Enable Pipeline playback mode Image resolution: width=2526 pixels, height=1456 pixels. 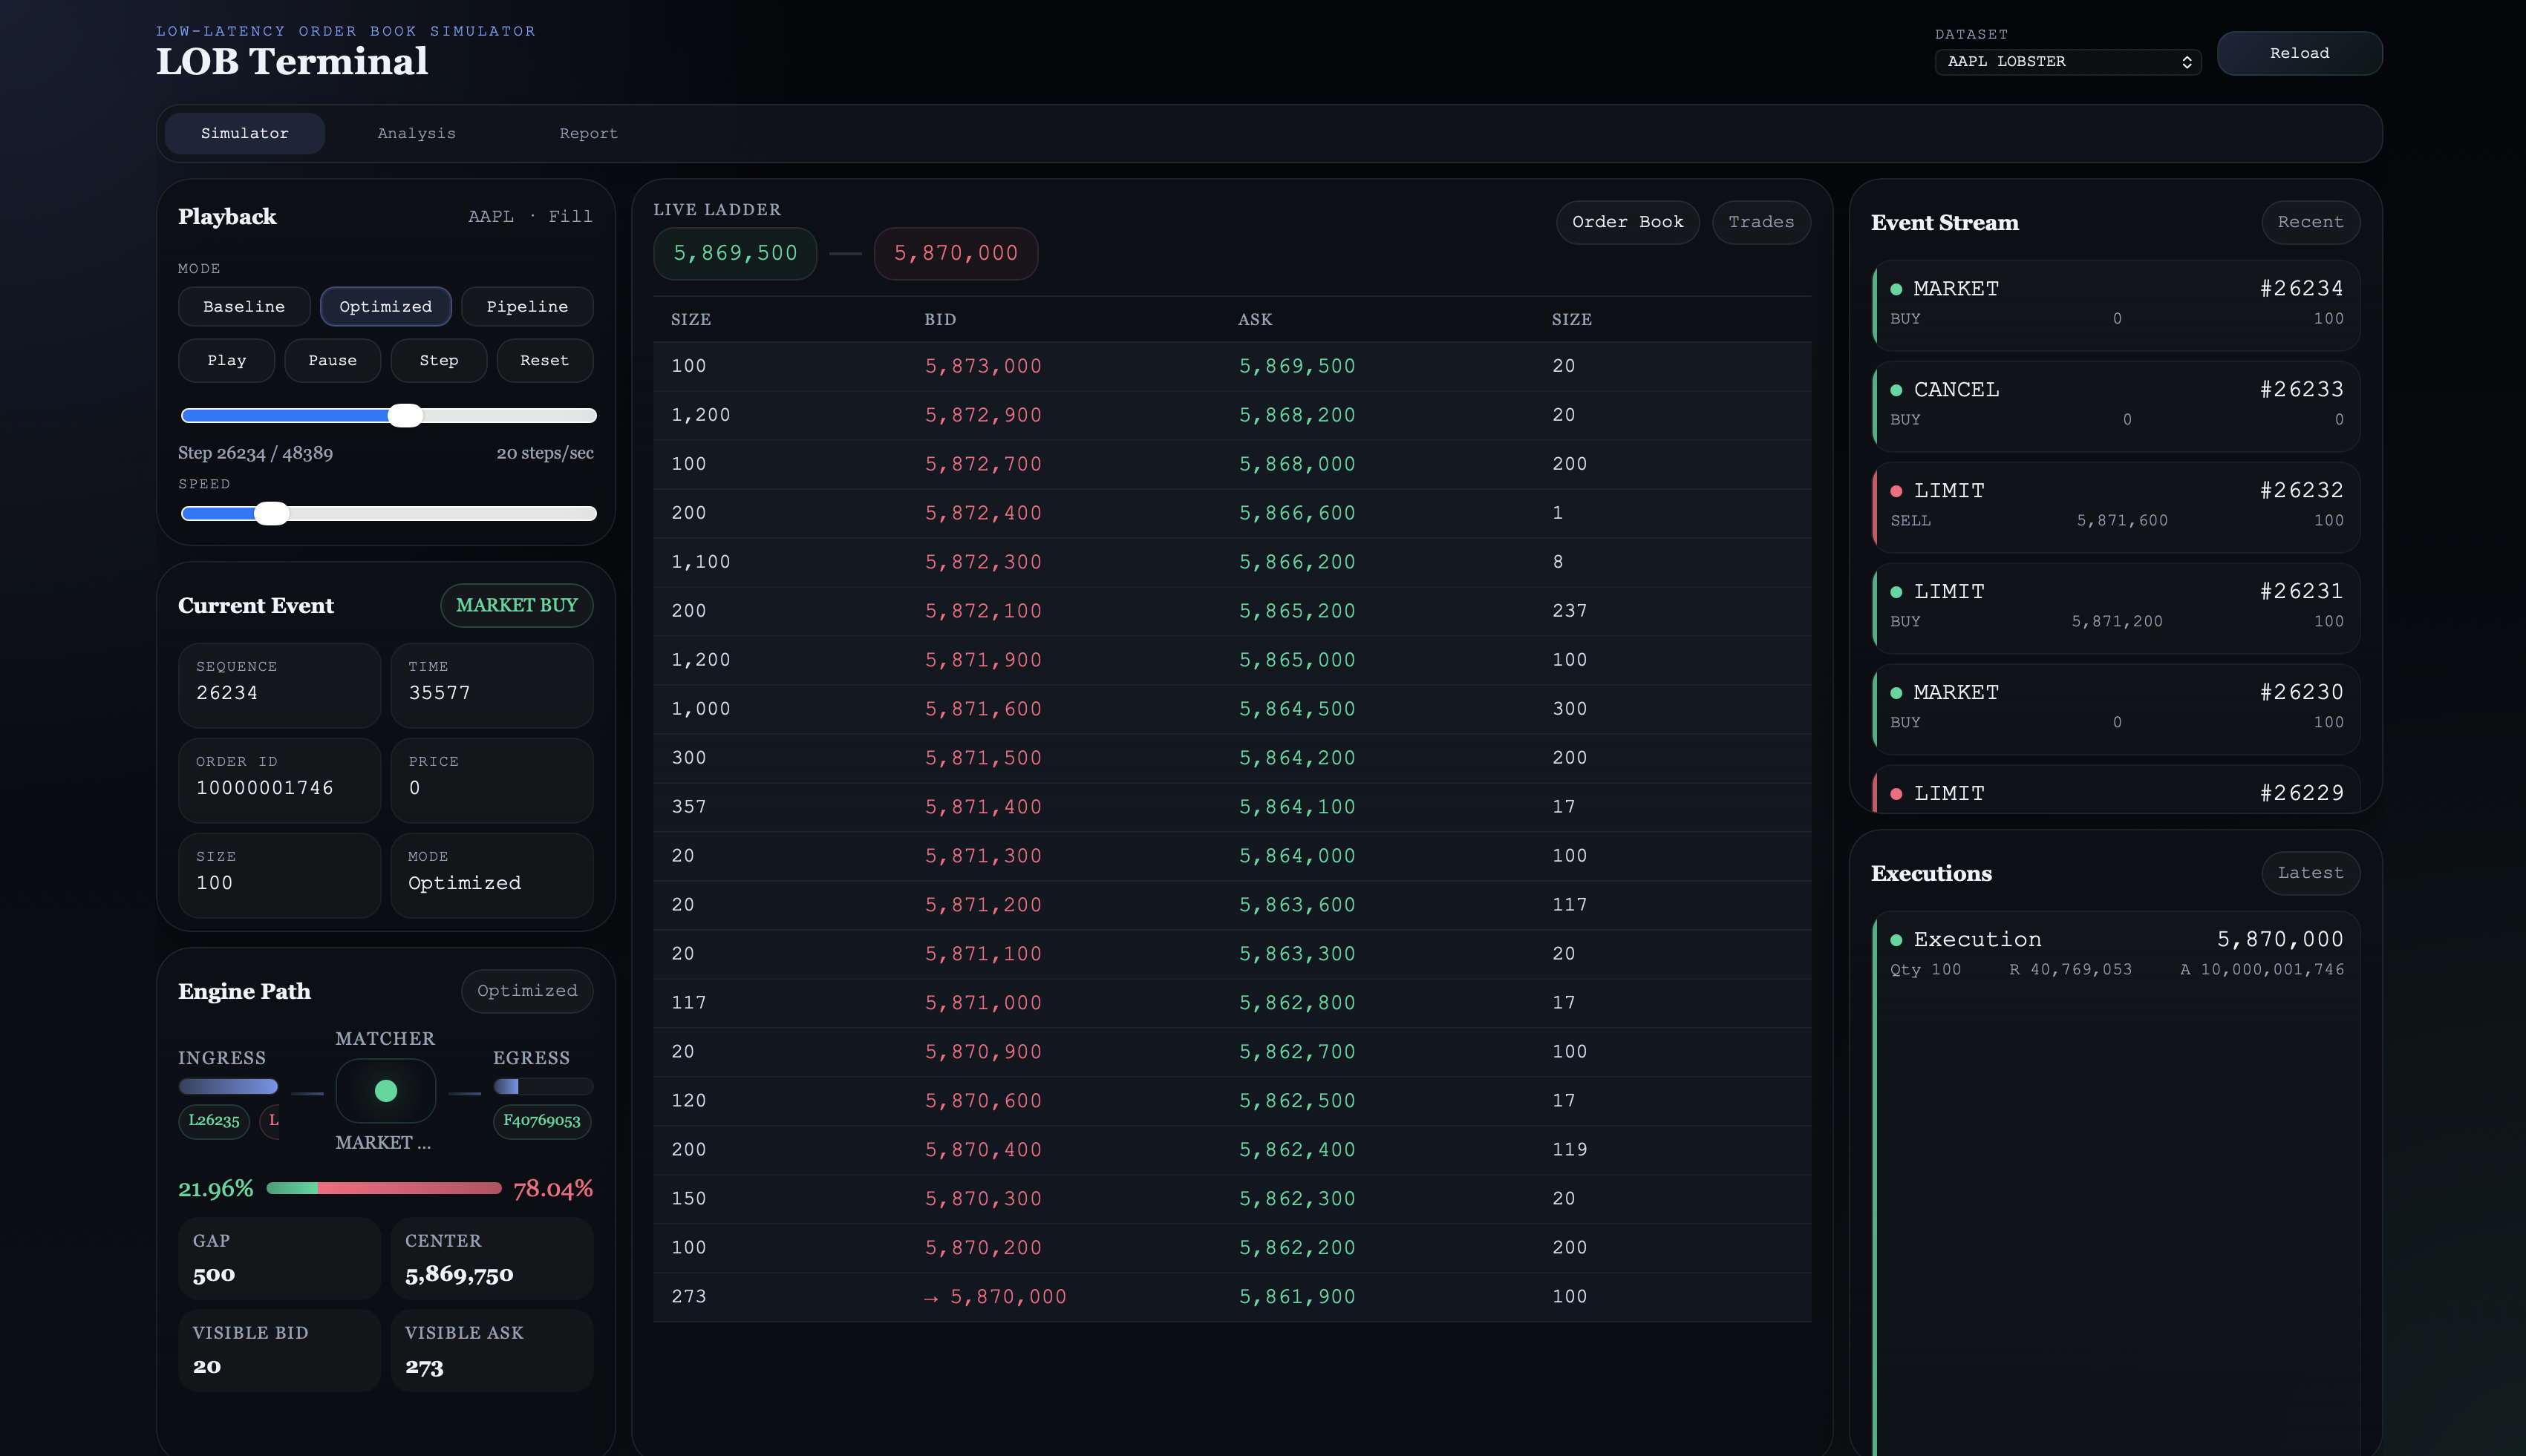[x=527, y=306]
